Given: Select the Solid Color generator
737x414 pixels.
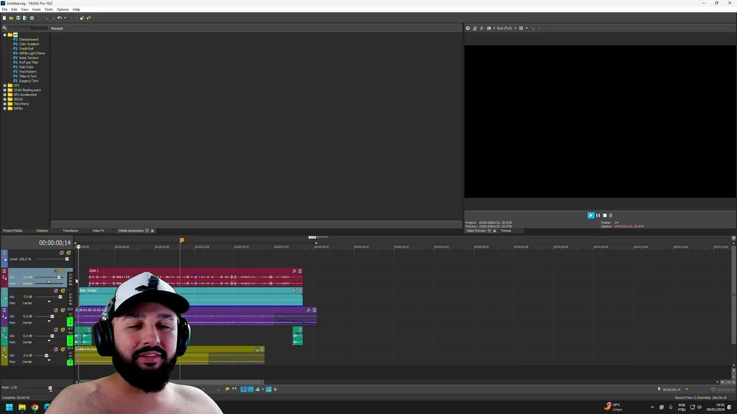Looking at the screenshot, I should coord(26,67).
